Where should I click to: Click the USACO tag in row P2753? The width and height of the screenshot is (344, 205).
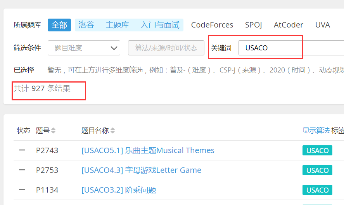click(317, 170)
